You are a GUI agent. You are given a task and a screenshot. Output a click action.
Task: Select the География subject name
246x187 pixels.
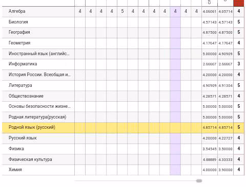click(19, 32)
